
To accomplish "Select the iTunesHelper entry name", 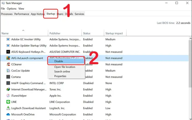I will tap(19, 95).
